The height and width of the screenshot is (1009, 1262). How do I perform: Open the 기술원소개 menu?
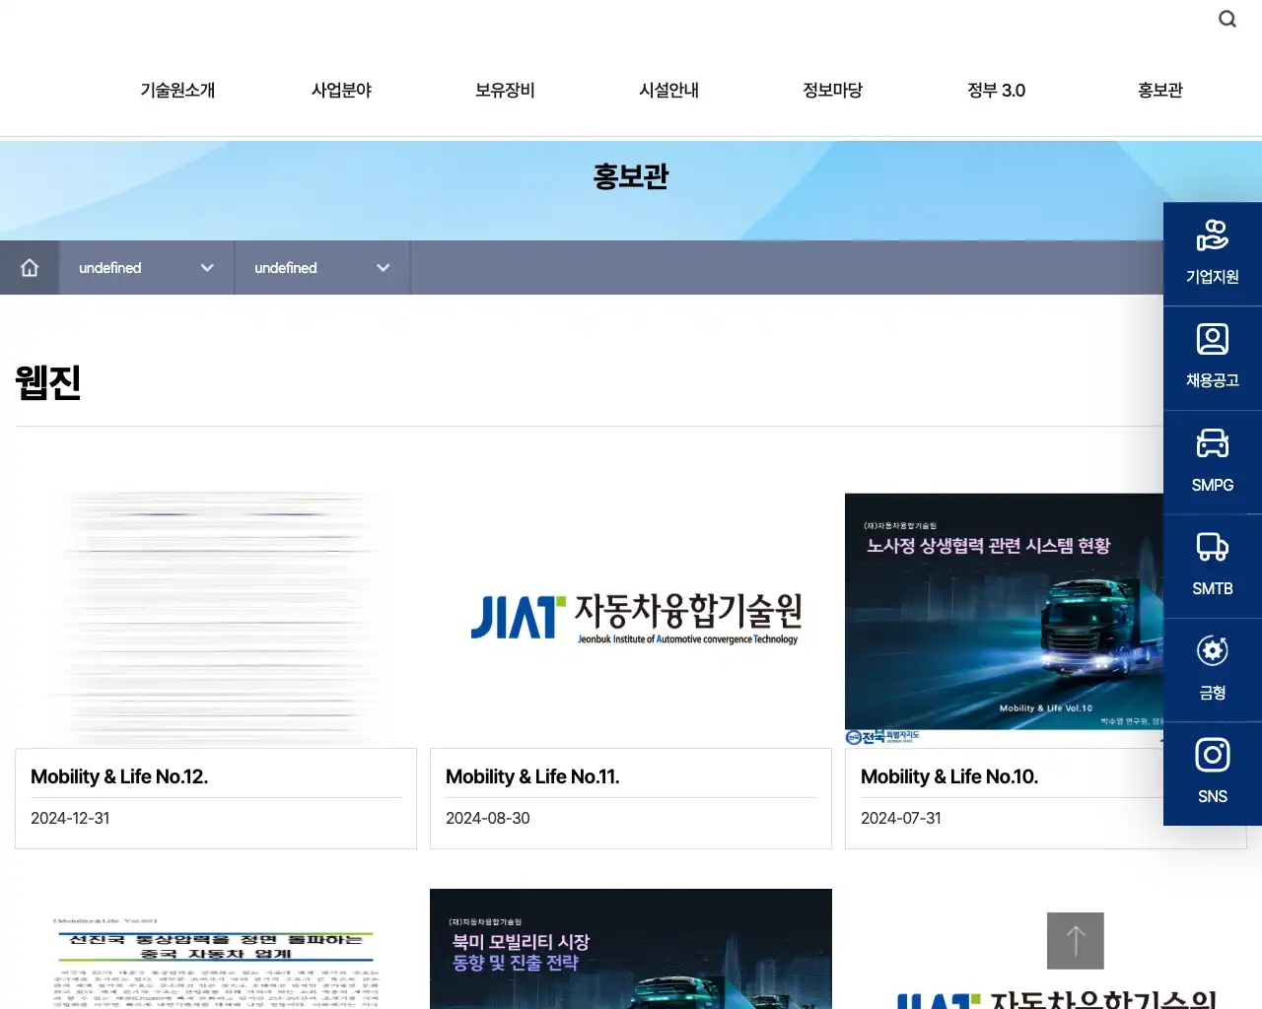click(176, 90)
